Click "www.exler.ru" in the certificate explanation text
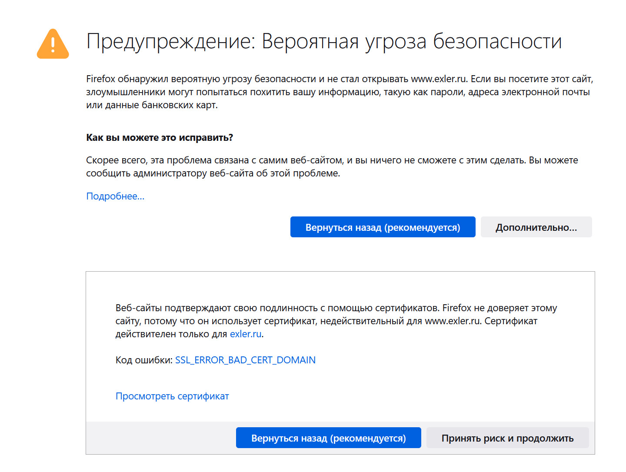This screenshot has height=472, width=626. point(453,321)
